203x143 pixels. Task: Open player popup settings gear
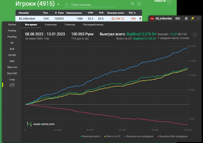[x=186, y=18]
